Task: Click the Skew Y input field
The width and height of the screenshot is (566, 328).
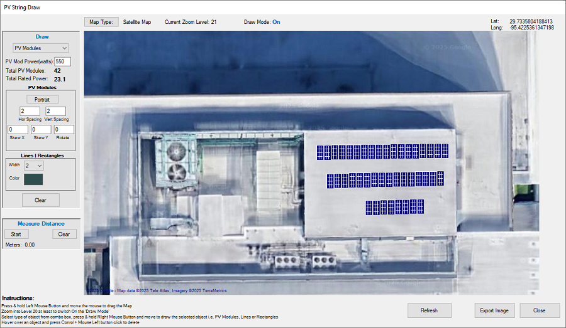Action: (41, 130)
